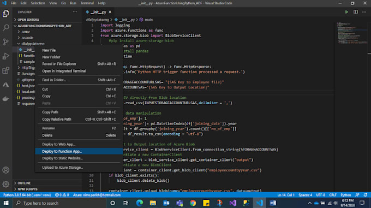The height and width of the screenshot is (208, 371).
Task: Open the Accounts menu icon
Action: coord(5,170)
